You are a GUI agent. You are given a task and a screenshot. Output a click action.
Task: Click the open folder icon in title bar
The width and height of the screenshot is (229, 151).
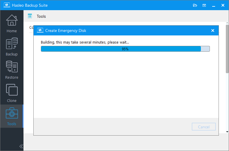click(195, 5)
